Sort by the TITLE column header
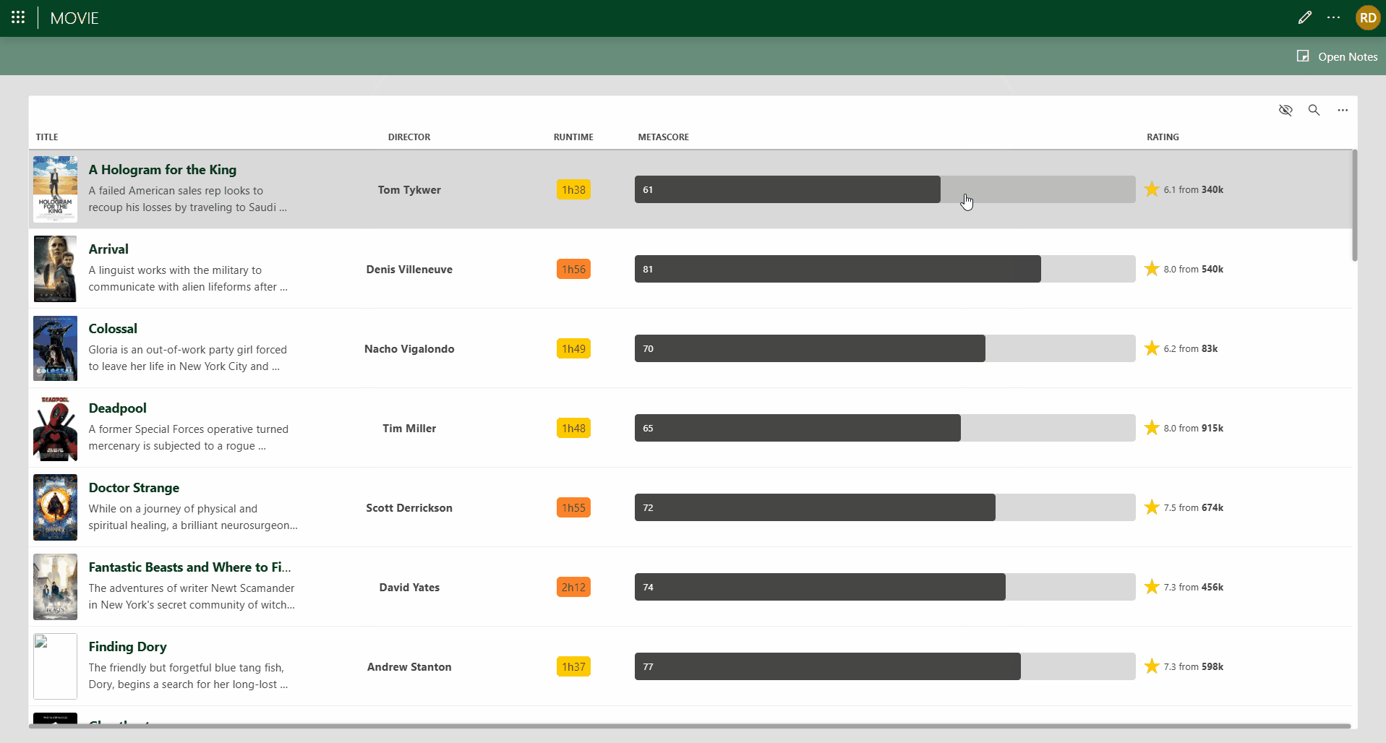This screenshot has height=743, width=1386. pyautogui.click(x=47, y=137)
